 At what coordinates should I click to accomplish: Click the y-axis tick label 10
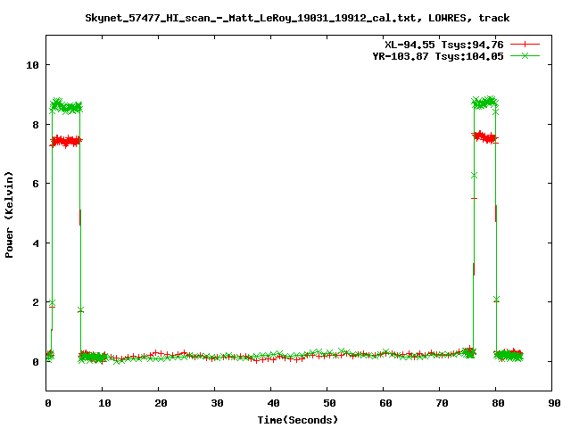[x=32, y=65]
